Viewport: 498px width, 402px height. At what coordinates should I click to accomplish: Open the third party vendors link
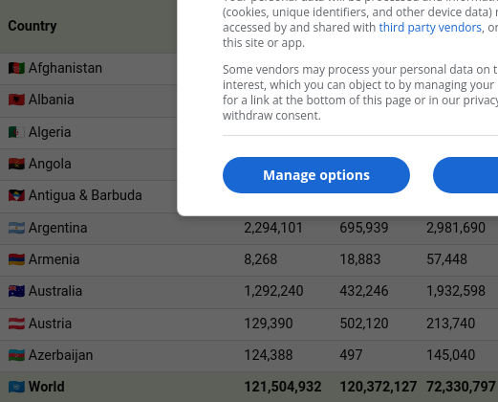coord(430,28)
